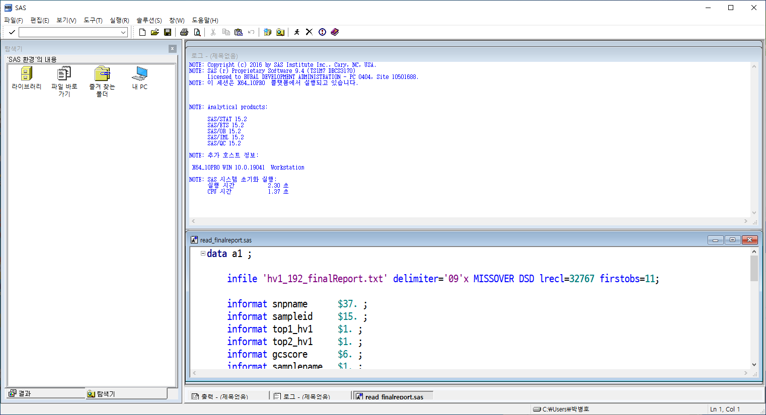The width and height of the screenshot is (766, 415).
Task: Click the Help book icon
Action: point(335,32)
